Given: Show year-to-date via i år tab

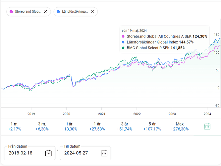Looking at the screenshot, I should click(69, 126).
